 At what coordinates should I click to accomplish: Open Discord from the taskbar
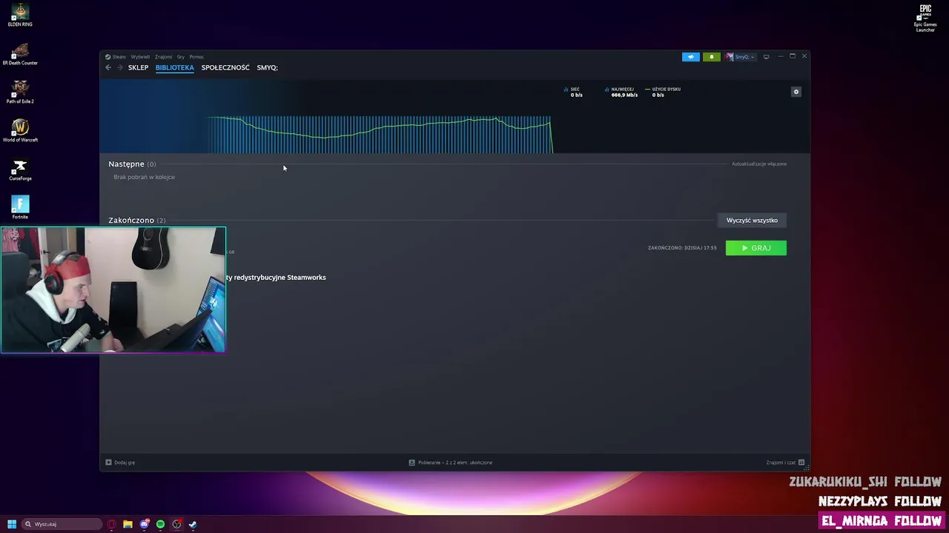[x=144, y=524]
